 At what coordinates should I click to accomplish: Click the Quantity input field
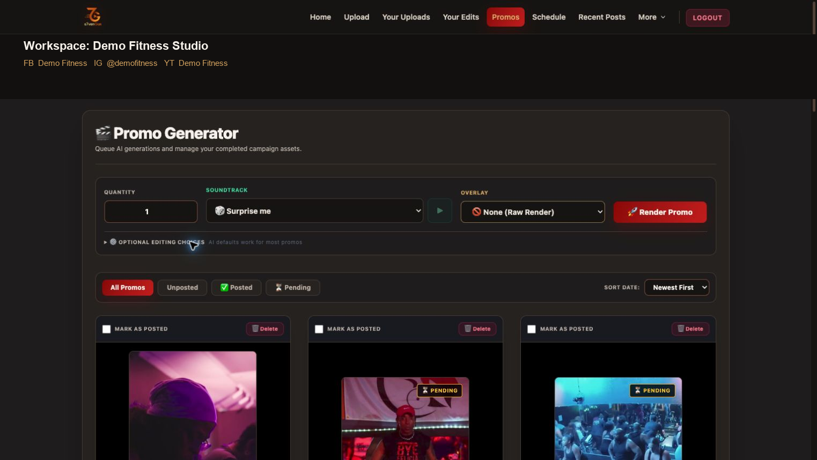click(151, 212)
